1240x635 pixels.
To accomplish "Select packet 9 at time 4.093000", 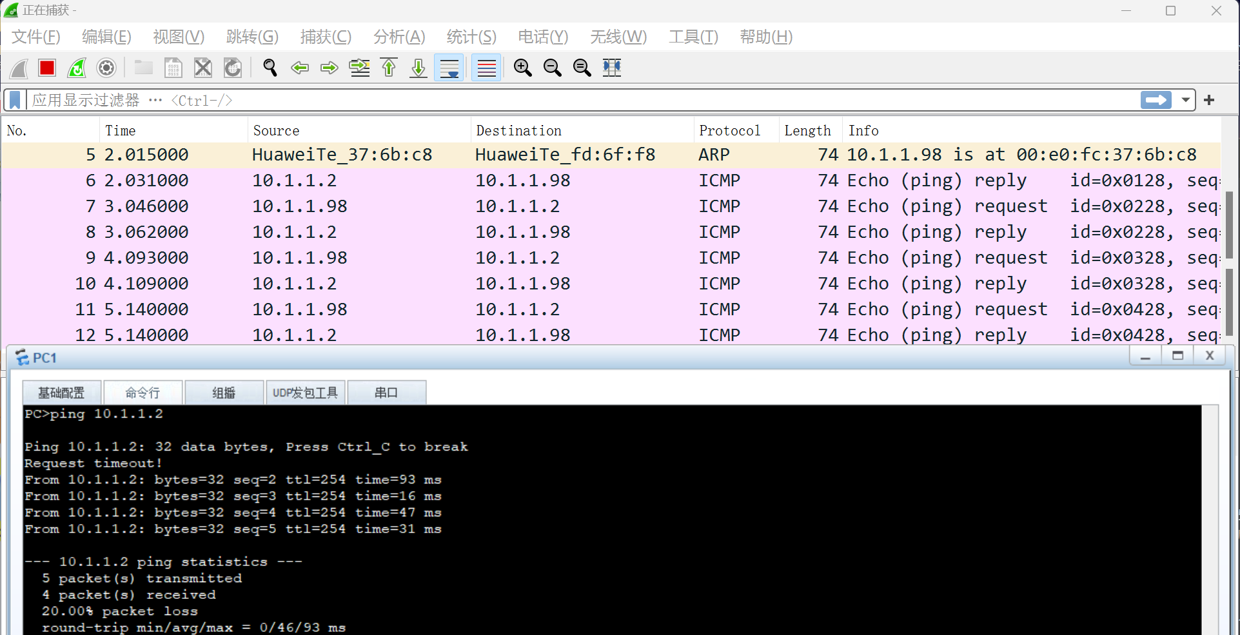I will click(611, 258).
